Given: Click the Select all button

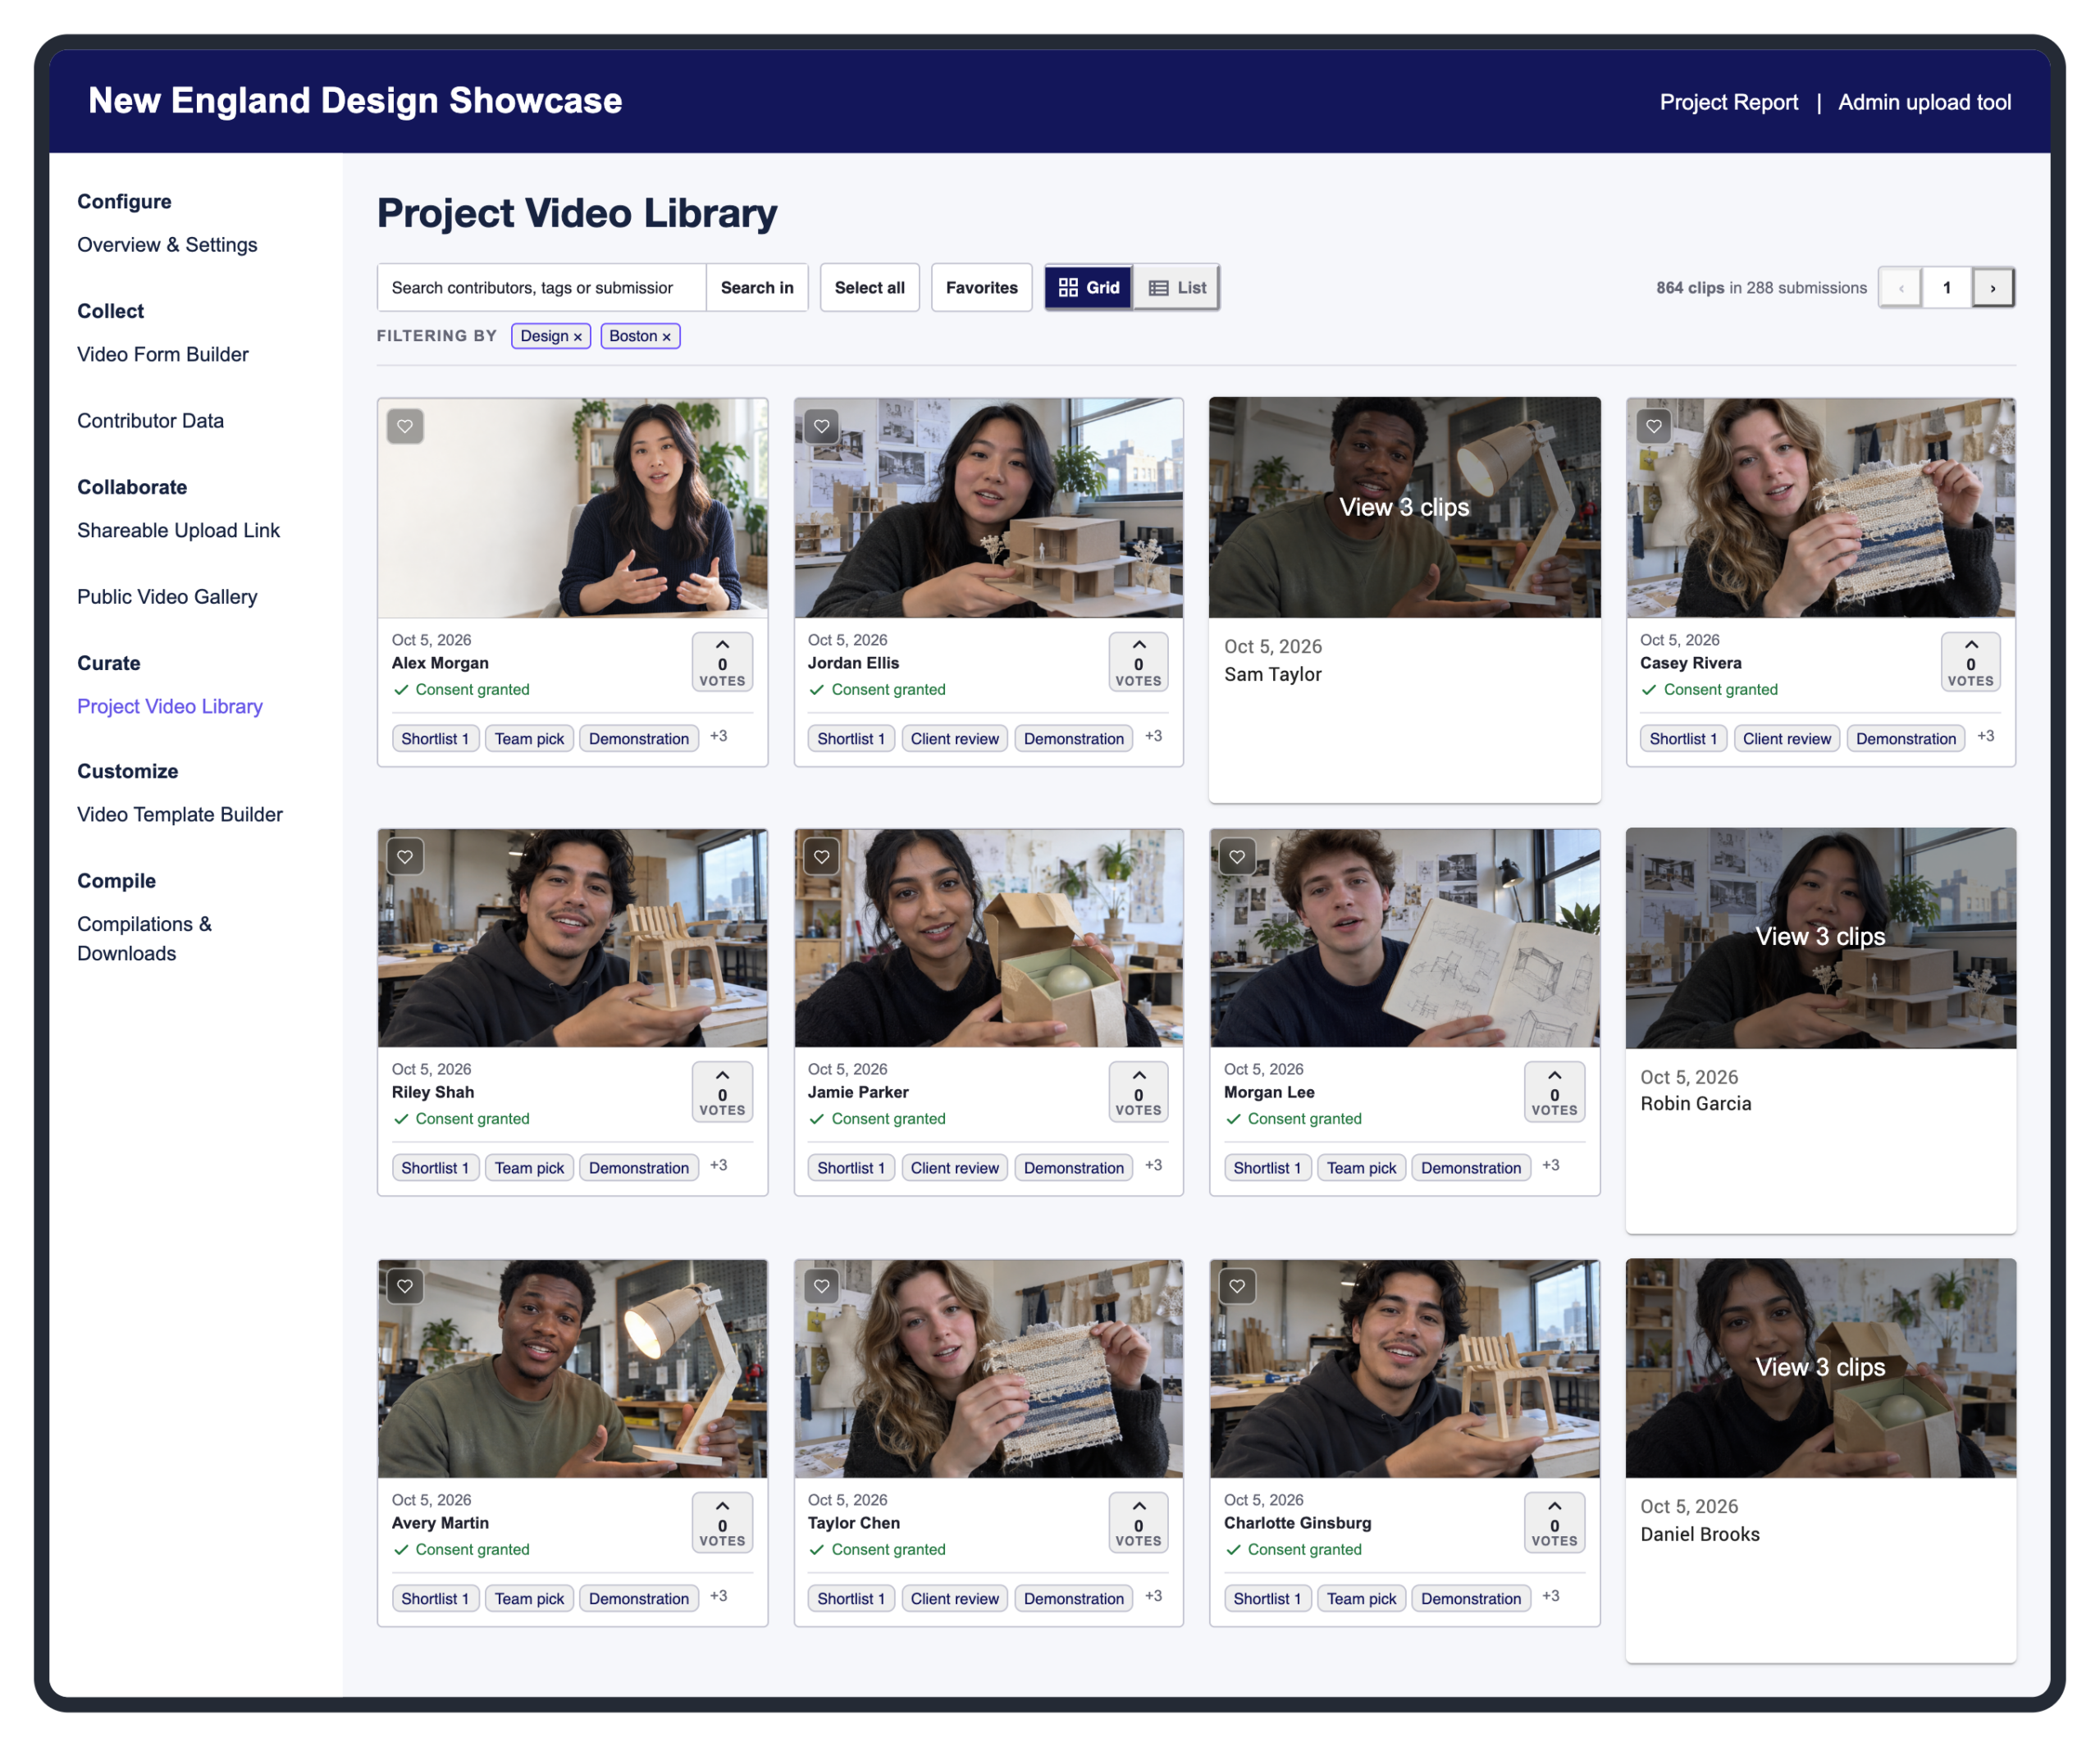Looking at the screenshot, I should (869, 288).
